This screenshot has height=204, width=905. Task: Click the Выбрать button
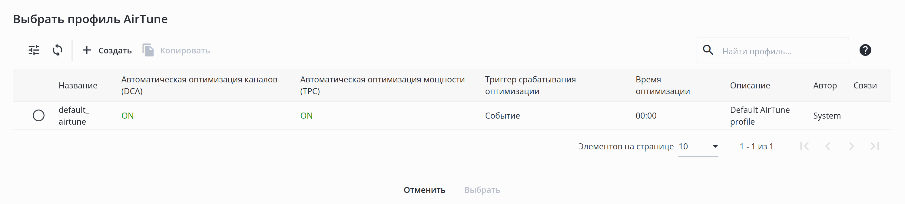[482, 190]
